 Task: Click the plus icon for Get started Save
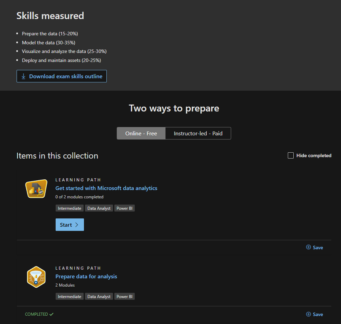(309, 247)
